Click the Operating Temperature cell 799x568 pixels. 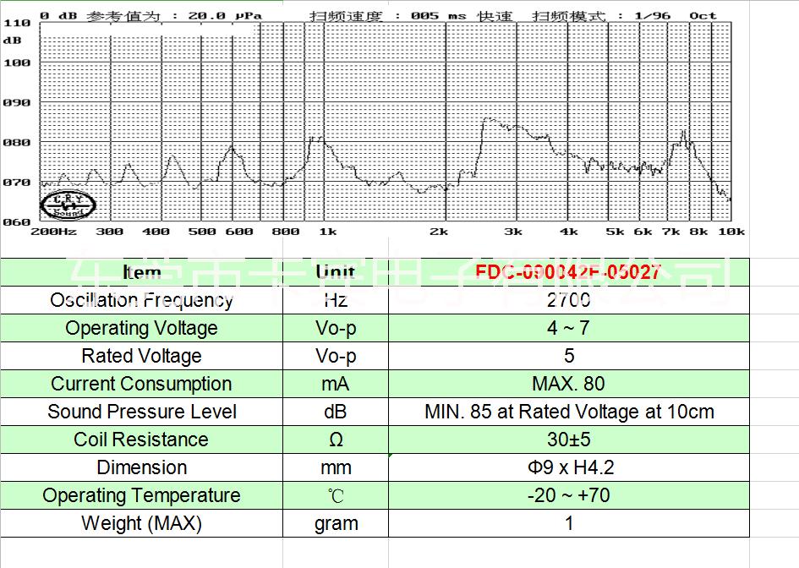point(141,495)
